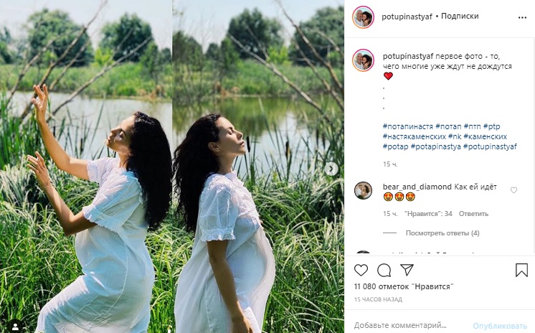View the 11 080 likes list
The height and width of the screenshot is (333, 535).
(404, 286)
